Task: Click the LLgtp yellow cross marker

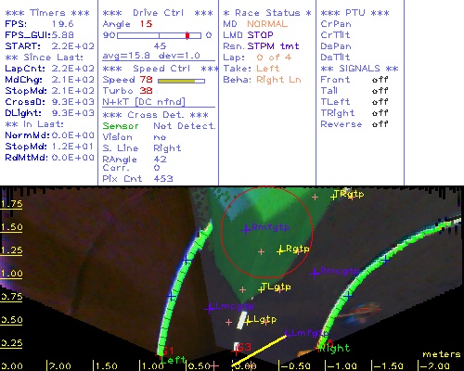Action: point(248,322)
